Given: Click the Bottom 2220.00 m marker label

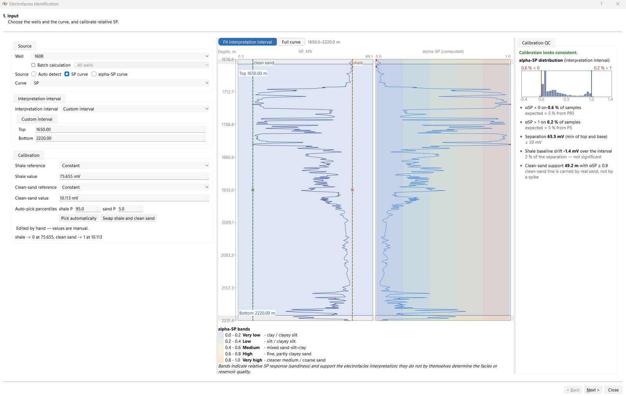Looking at the screenshot, I should point(257,313).
